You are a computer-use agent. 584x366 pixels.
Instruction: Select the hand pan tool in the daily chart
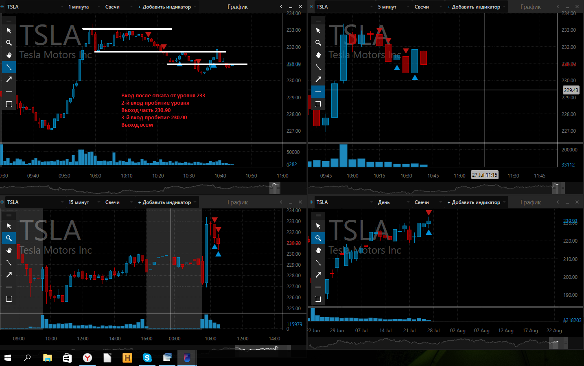318,250
